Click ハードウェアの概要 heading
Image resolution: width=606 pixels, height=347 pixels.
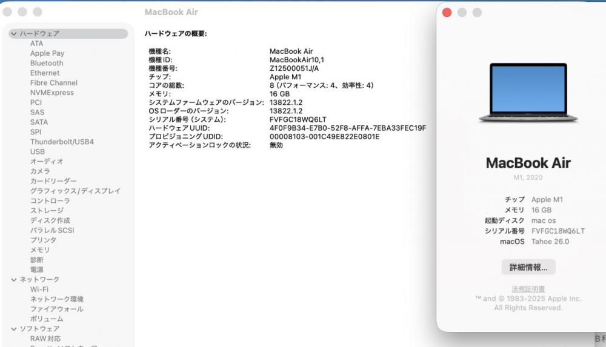point(176,34)
